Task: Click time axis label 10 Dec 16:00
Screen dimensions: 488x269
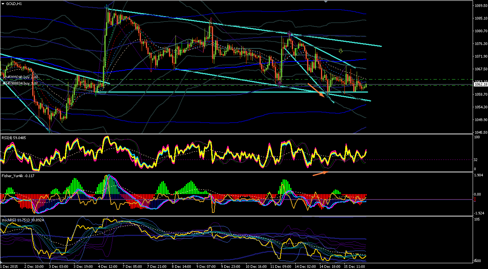Action: (257, 266)
